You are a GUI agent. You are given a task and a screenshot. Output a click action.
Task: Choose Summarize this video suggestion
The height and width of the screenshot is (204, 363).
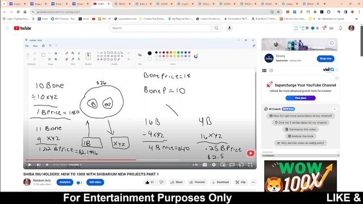tap(301, 129)
